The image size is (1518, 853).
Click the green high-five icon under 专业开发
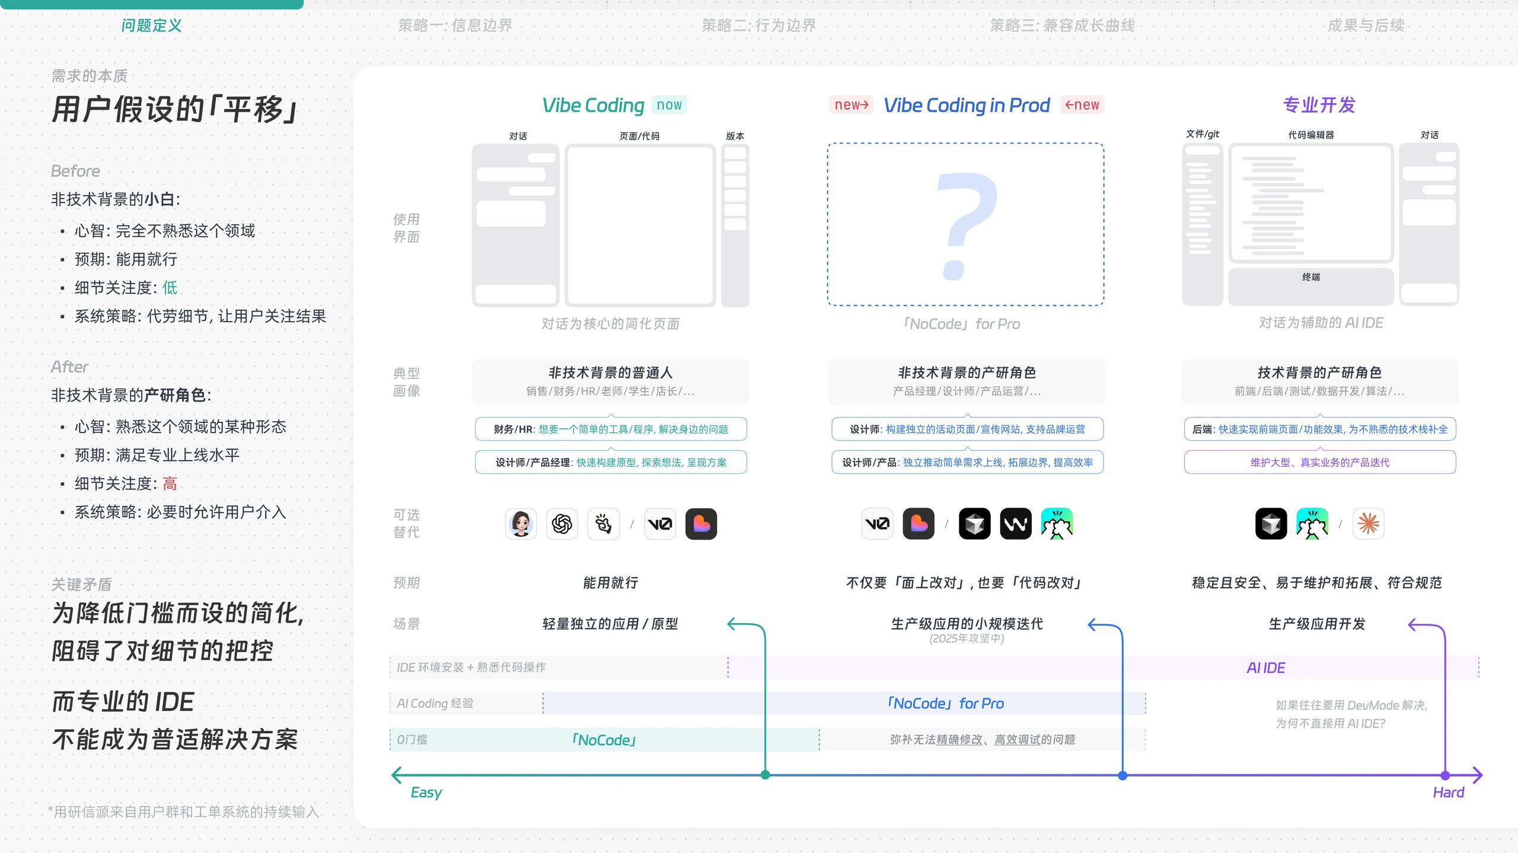pyautogui.click(x=1312, y=524)
